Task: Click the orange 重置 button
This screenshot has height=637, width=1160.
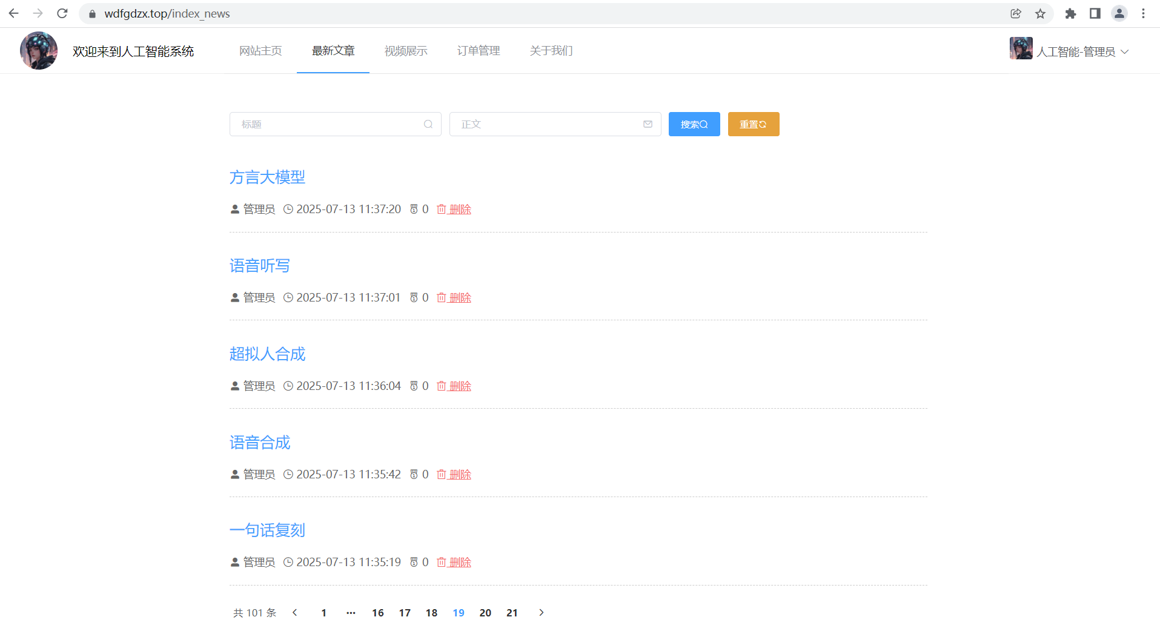Action: (754, 124)
